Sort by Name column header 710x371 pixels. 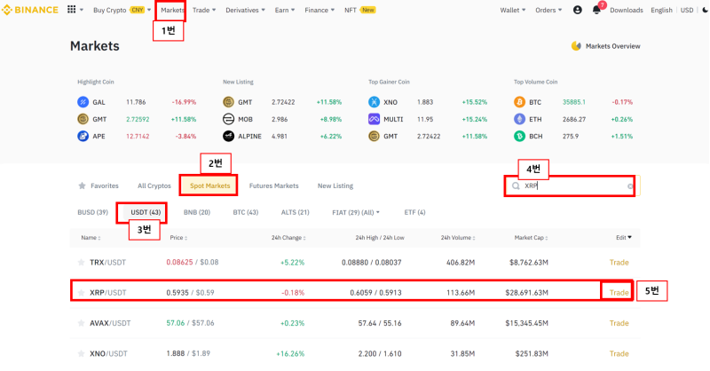[x=91, y=237]
